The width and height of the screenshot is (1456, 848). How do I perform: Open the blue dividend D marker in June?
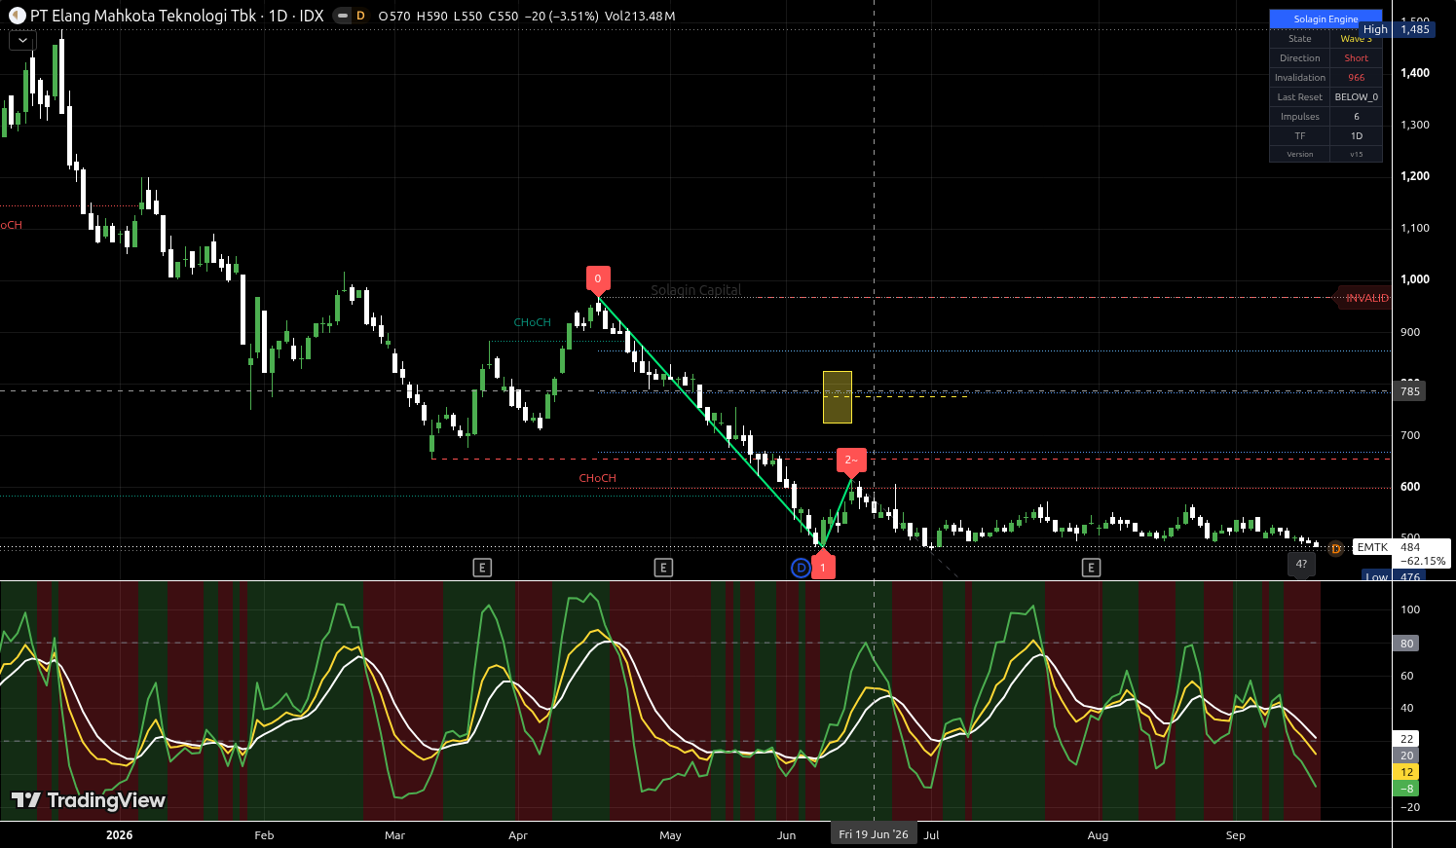coord(801,568)
